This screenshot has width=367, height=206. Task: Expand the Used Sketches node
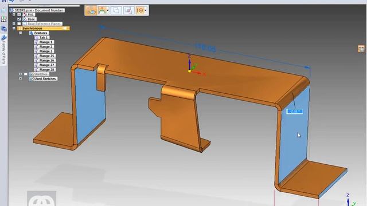(x=21, y=79)
